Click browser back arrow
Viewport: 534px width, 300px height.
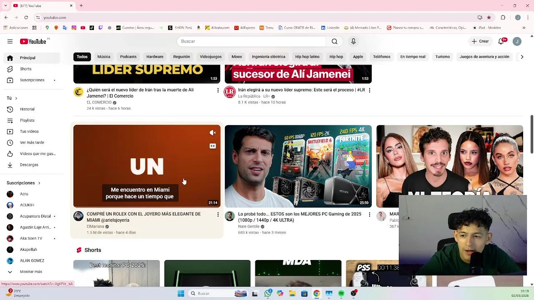6,17
